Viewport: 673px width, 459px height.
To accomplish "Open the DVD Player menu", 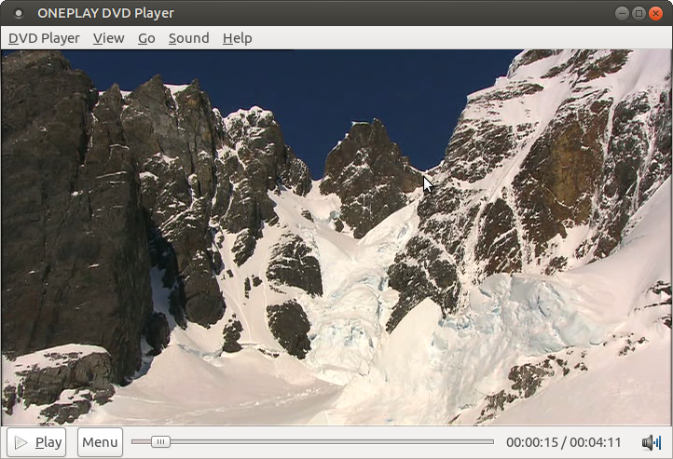I will coord(44,38).
